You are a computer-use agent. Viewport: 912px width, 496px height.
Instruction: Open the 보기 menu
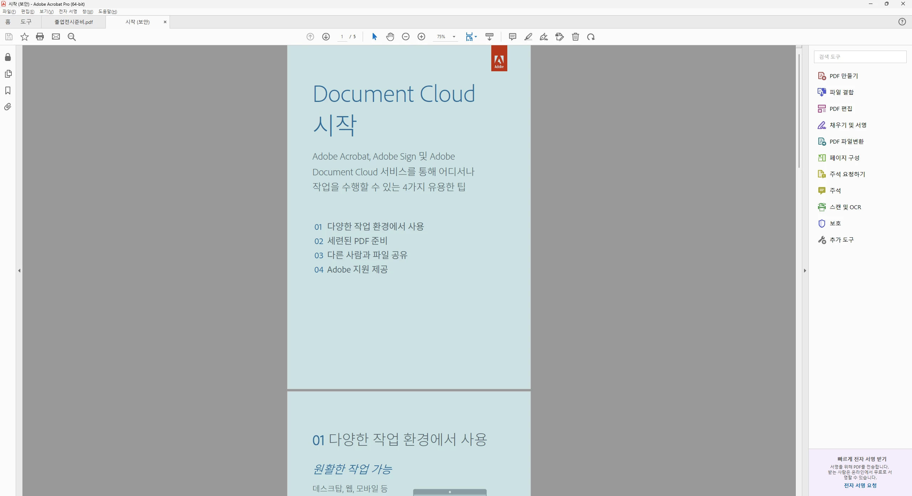click(x=46, y=11)
